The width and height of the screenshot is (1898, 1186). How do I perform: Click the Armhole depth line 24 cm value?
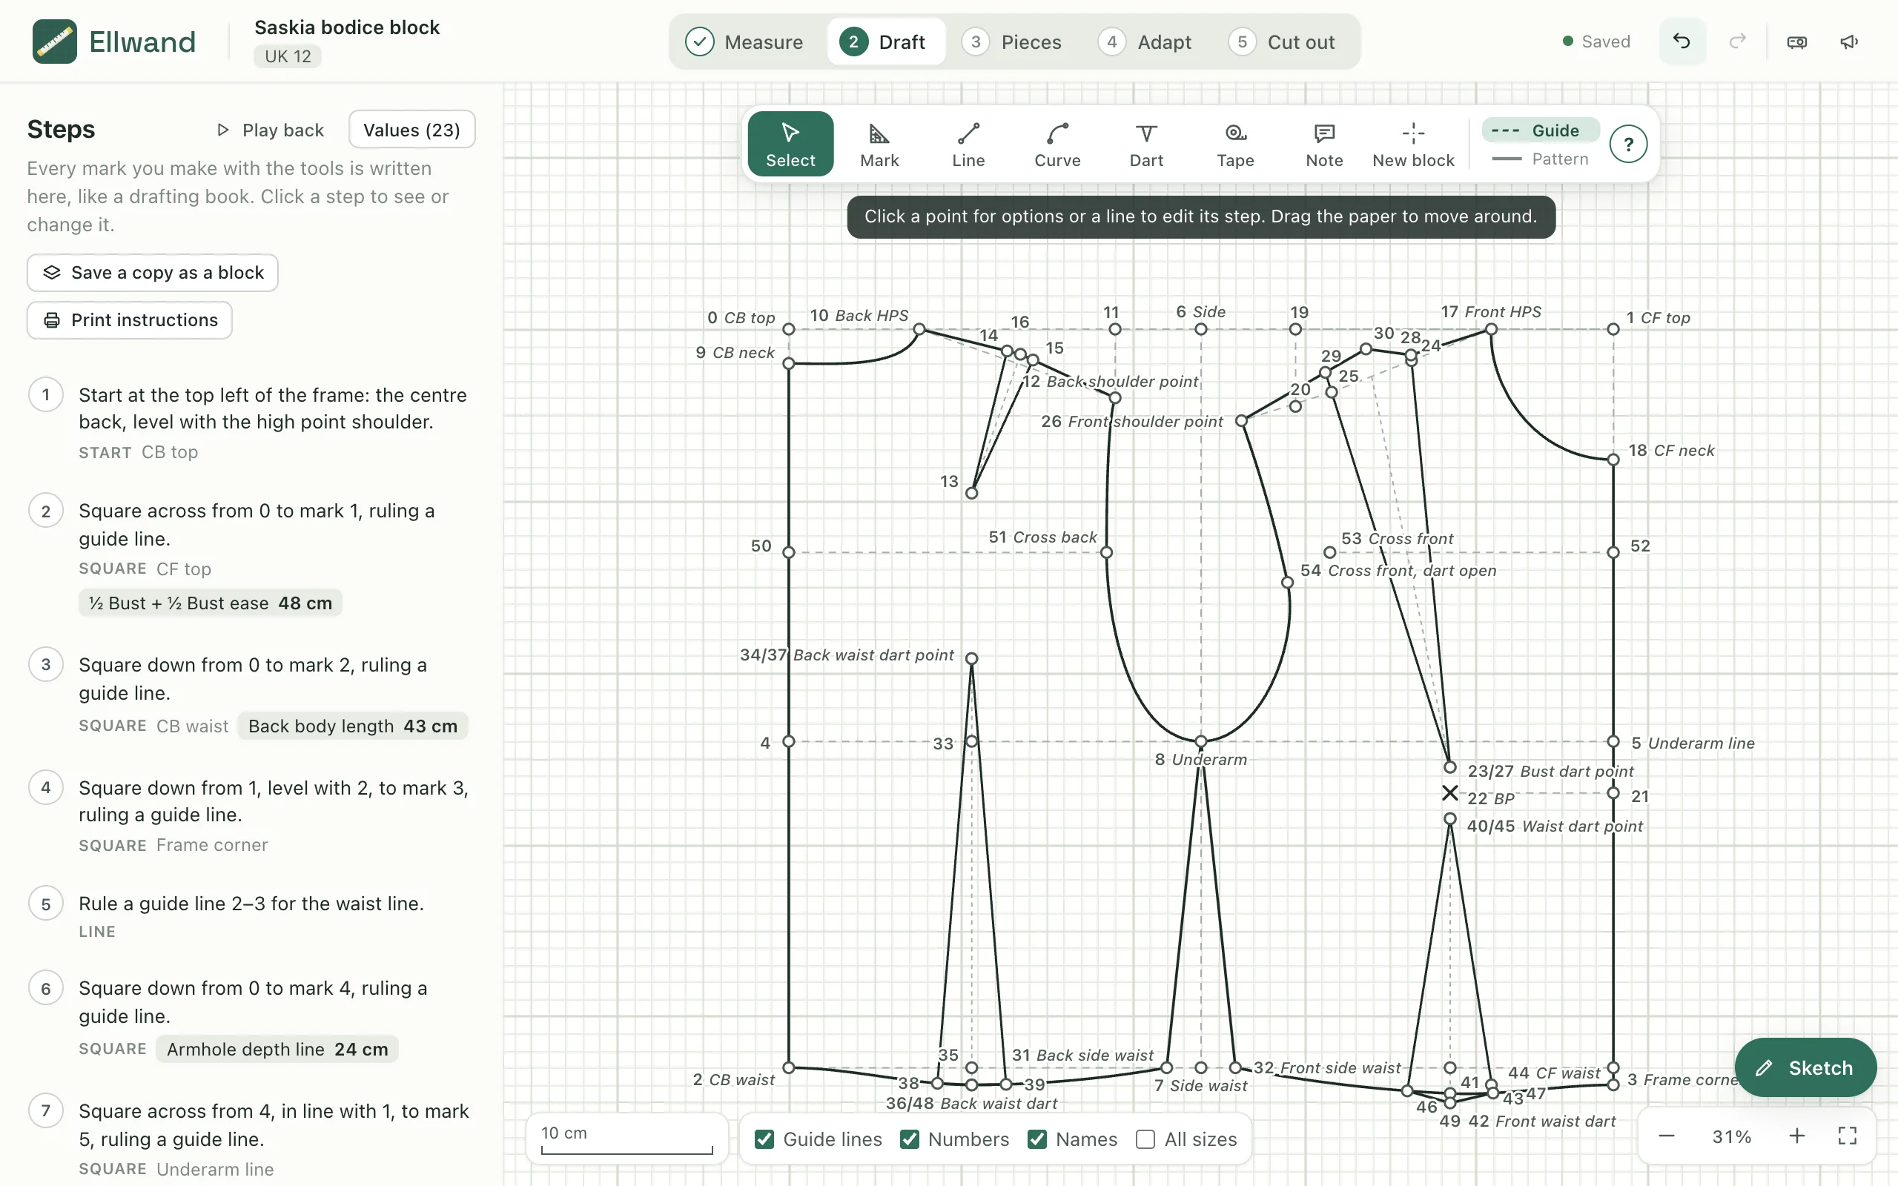pos(277,1049)
